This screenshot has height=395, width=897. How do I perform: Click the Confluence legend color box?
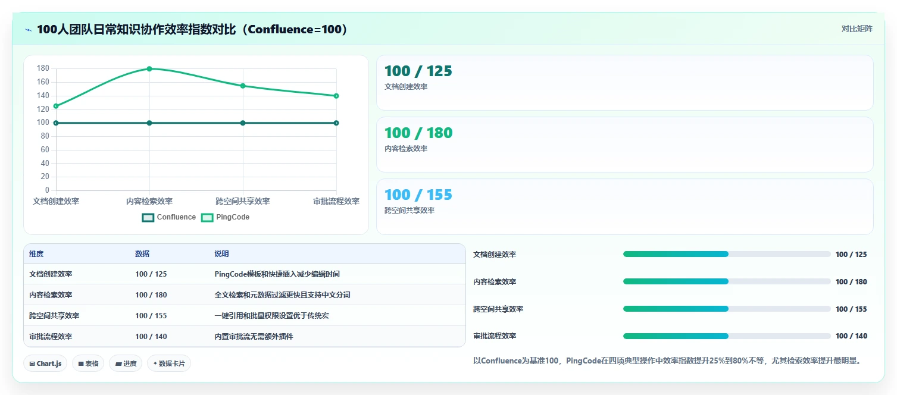pos(148,218)
